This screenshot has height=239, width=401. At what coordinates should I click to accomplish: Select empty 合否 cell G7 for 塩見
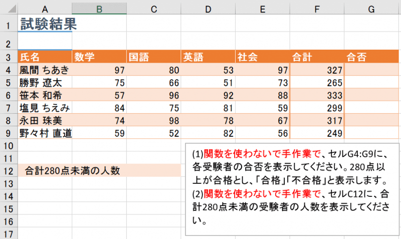(x=371, y=107)
